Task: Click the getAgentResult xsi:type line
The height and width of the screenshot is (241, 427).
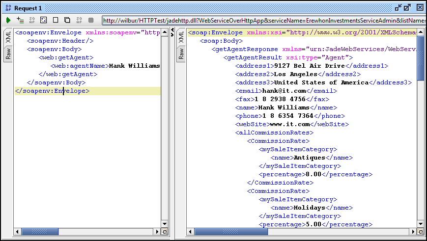Action: tap(288, 57)
